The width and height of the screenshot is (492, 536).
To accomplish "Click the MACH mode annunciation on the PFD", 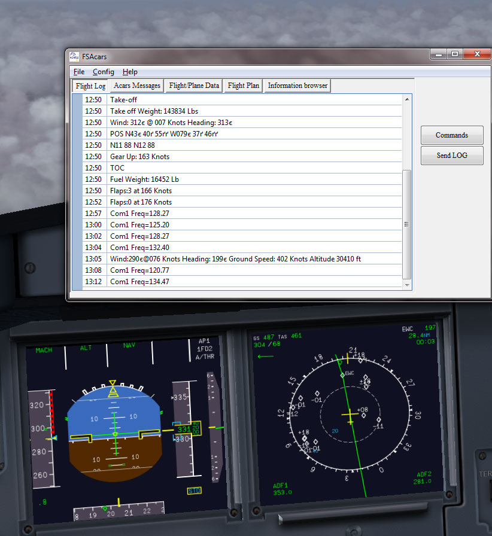I will click(44, 350).
